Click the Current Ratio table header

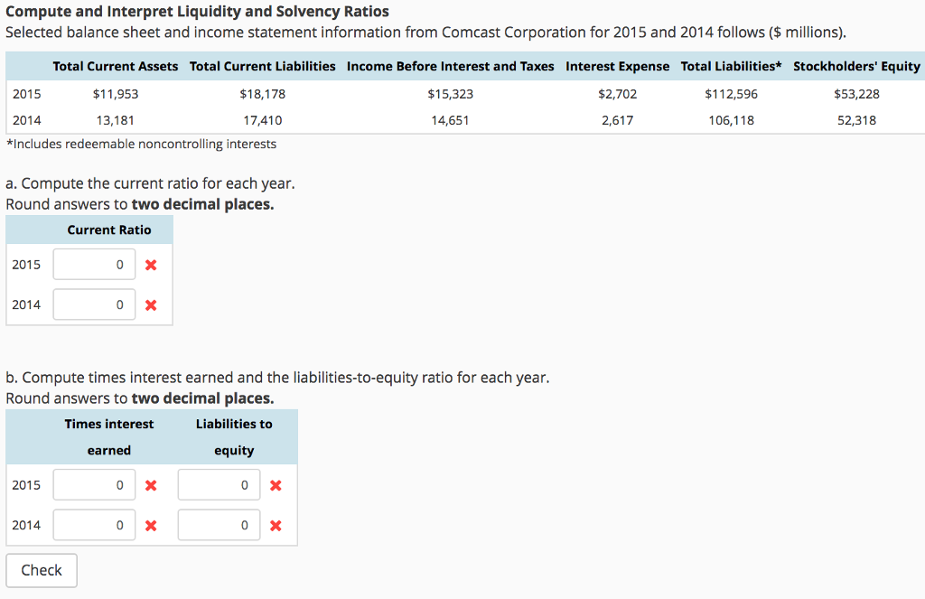(x=108, y=229)
